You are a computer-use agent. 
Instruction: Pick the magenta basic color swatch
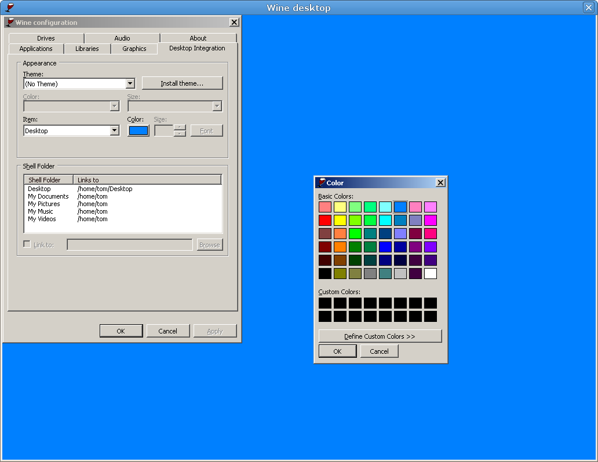click(x=430, y=220)
